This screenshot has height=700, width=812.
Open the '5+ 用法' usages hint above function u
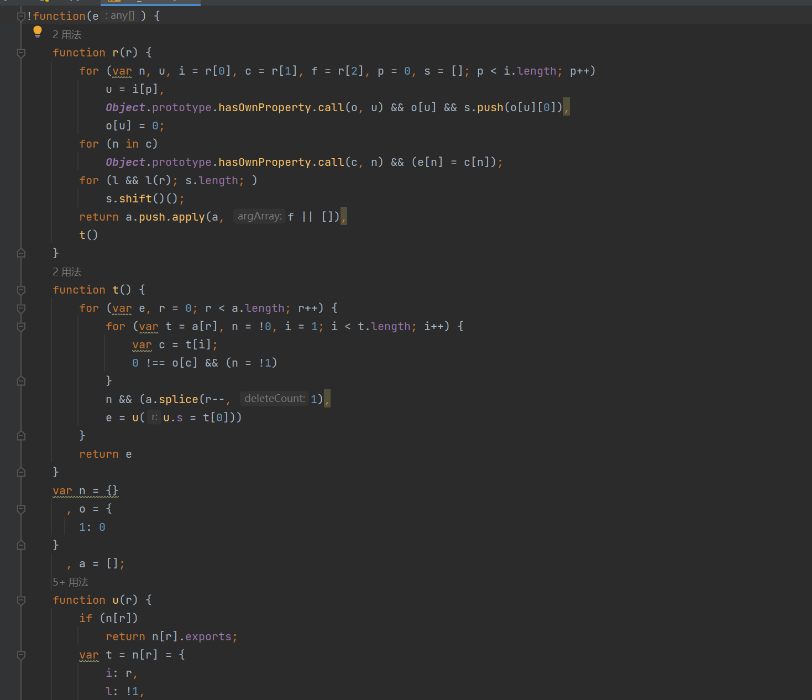tap(71, 582)
